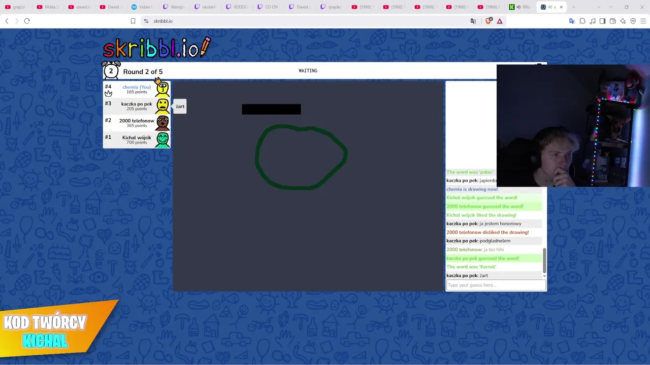The image size is (650, 365).
Task: Click chat line '2000 telefonow guessed the word!'
Action: [485, 206]
